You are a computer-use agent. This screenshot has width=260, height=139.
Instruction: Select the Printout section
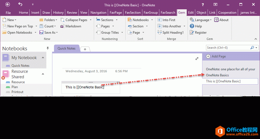[17, 92]
